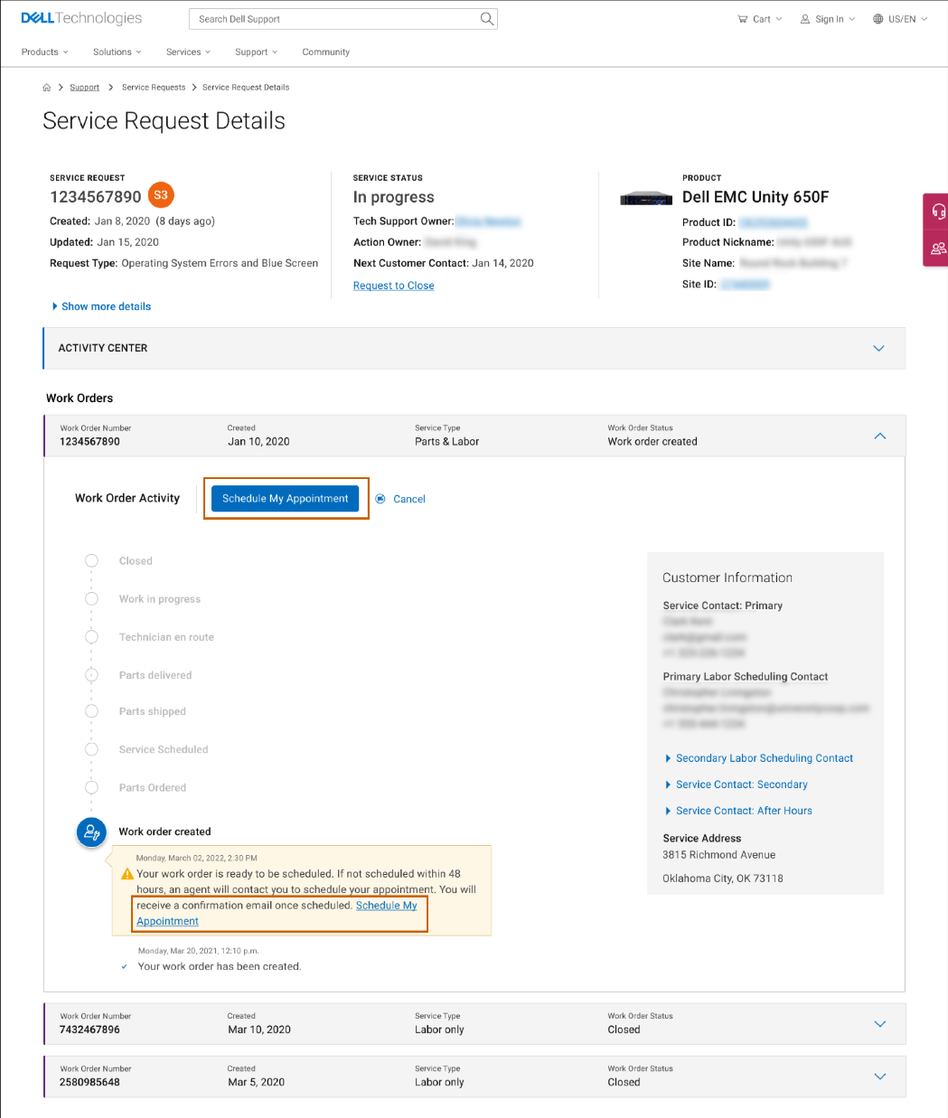The image size is (948, 1118).
Task: Click the S3 severity badge
Action: point(161,195)
